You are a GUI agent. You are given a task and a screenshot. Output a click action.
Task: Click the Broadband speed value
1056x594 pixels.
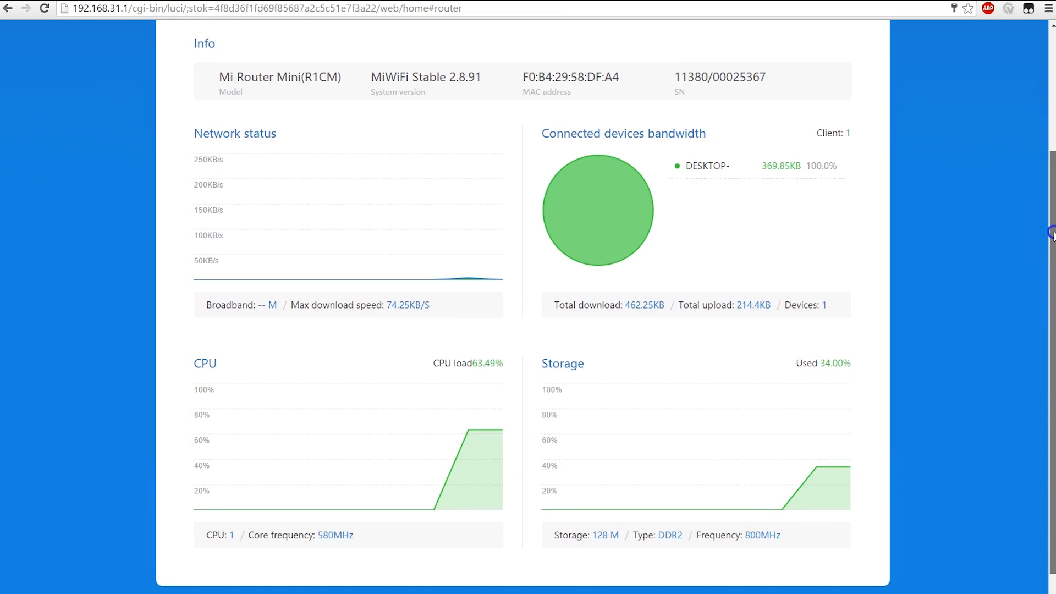click(x=267, y=305)
